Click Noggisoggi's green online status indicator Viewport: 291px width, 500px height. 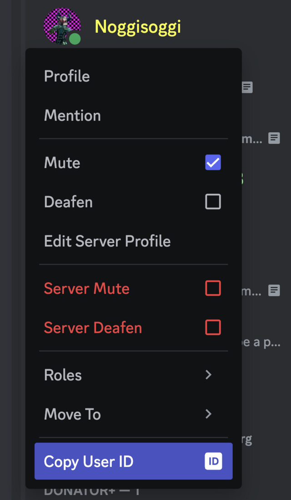tap(75, 39)
